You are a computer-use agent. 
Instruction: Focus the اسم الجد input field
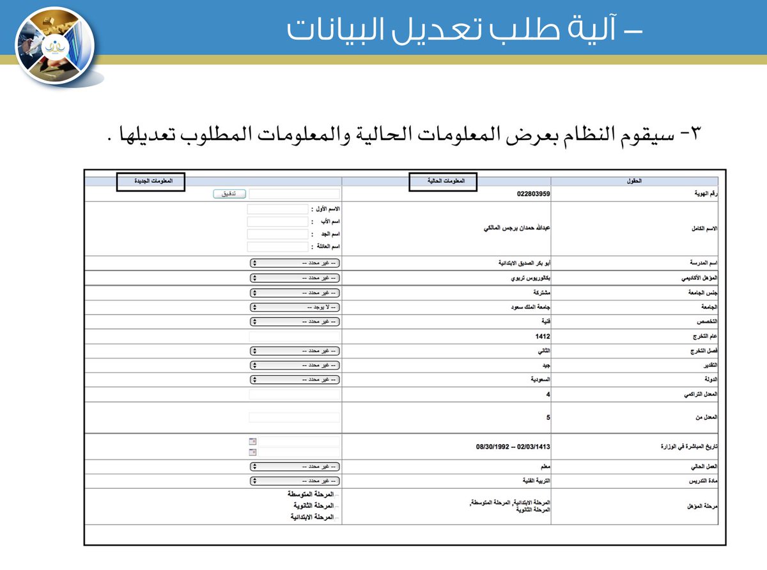[x=277, y=234]
